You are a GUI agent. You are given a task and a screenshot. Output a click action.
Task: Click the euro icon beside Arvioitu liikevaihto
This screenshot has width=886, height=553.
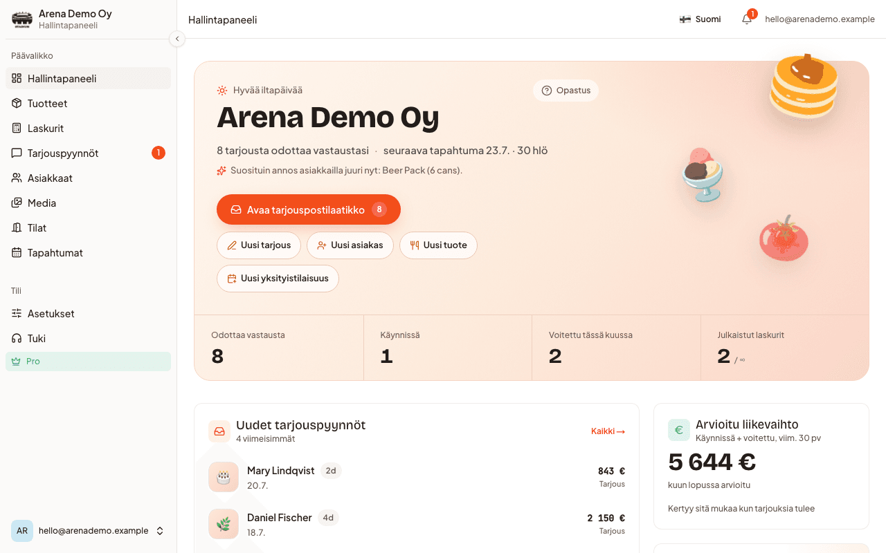(x=679, y=430)
